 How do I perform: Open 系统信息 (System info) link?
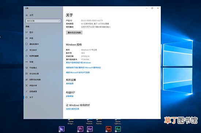pos(70,83)
